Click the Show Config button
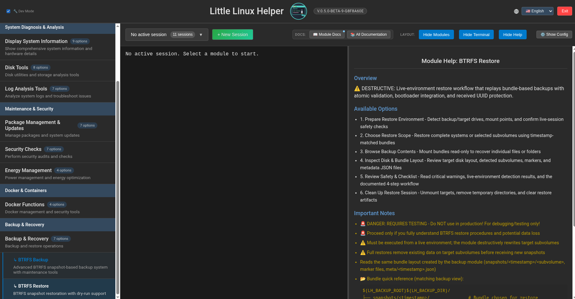 coord(554,34)
